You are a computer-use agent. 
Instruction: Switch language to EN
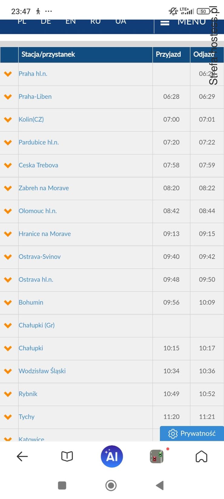(71, 22)
